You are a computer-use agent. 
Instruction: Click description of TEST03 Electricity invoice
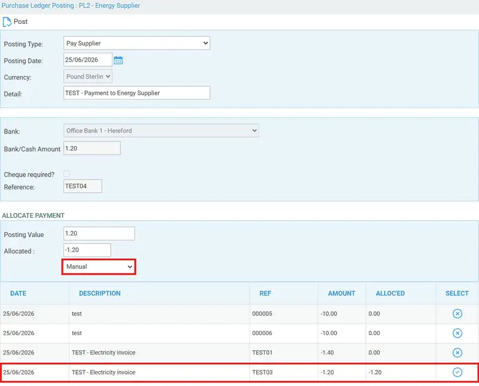104,372
